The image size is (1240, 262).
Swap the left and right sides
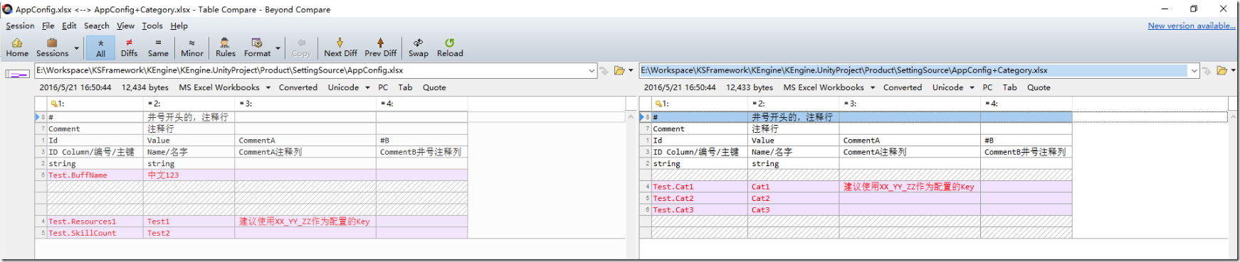(x=418, y=48)
